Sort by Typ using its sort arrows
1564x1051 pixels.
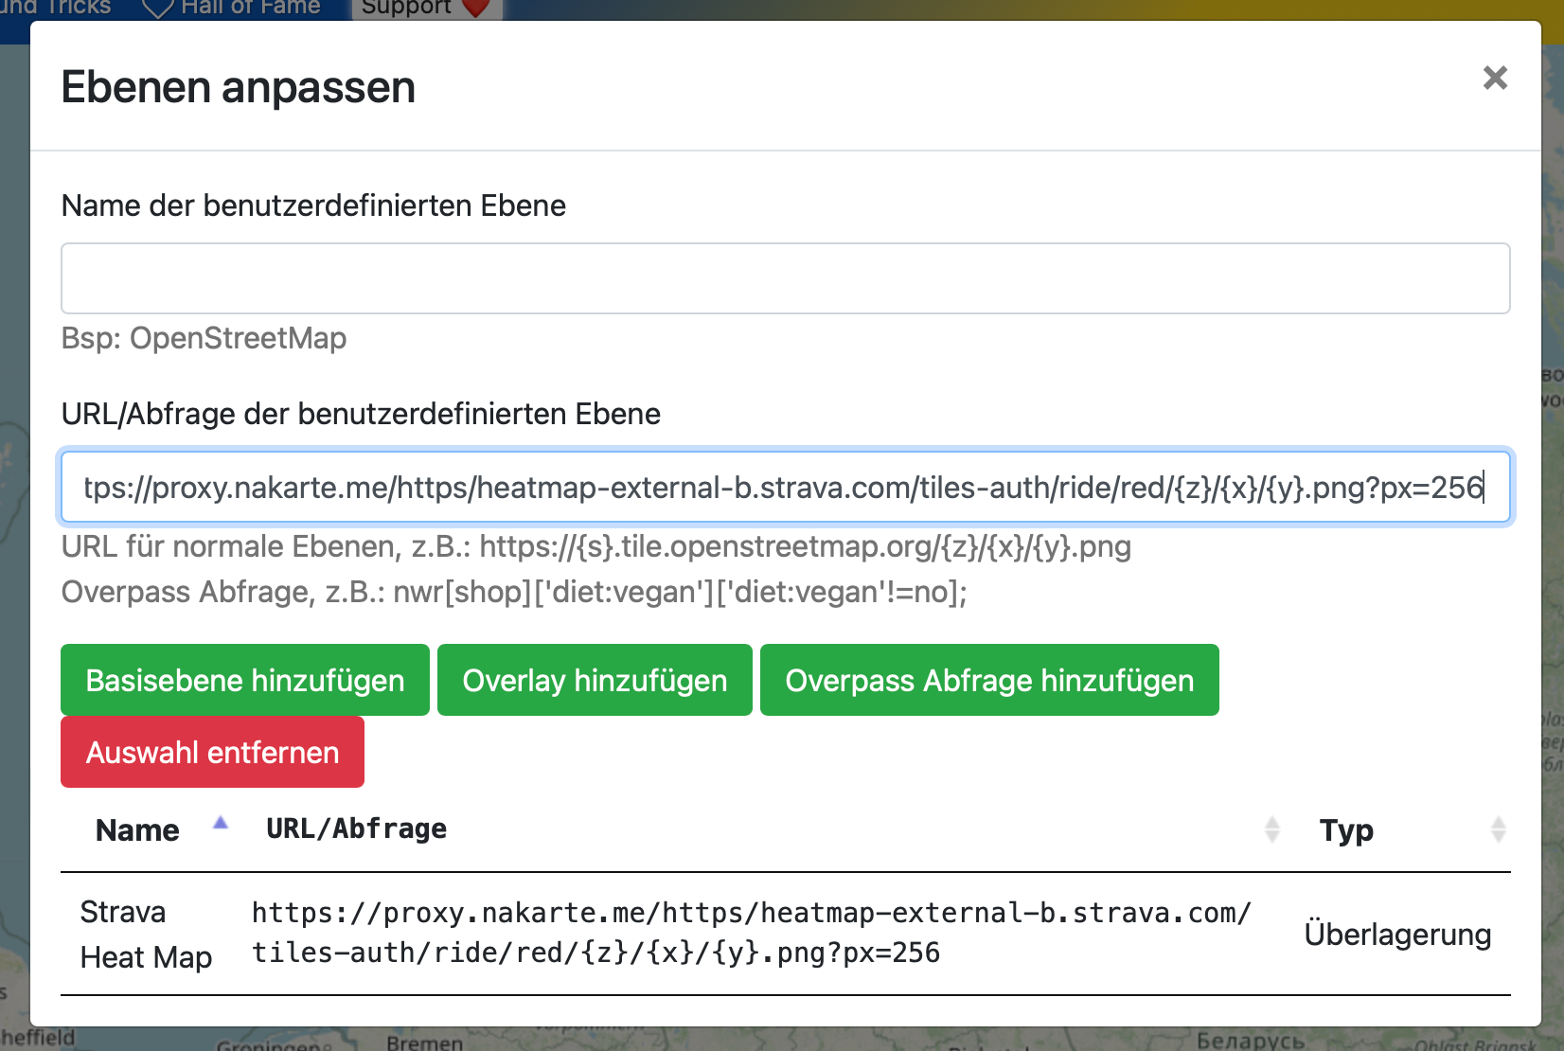(1498, 830)
